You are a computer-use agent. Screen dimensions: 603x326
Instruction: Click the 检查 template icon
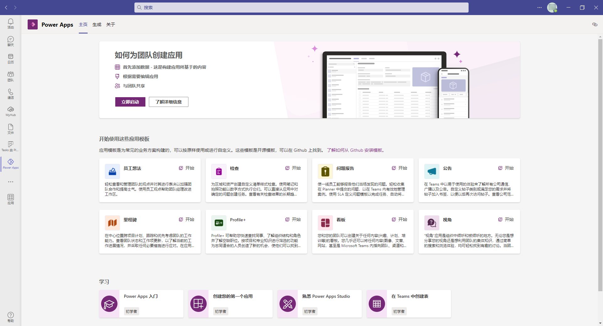(219, 171)
